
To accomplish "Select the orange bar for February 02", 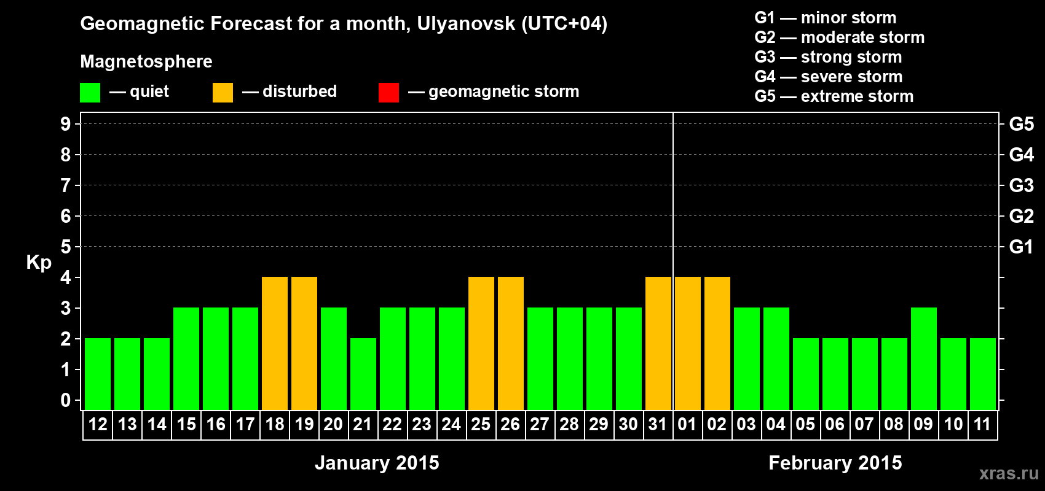I will coord(717,343).
